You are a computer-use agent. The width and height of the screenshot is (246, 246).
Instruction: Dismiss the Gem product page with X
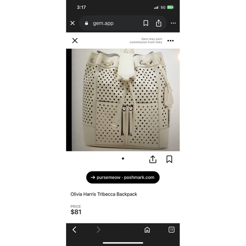point(75,41)
